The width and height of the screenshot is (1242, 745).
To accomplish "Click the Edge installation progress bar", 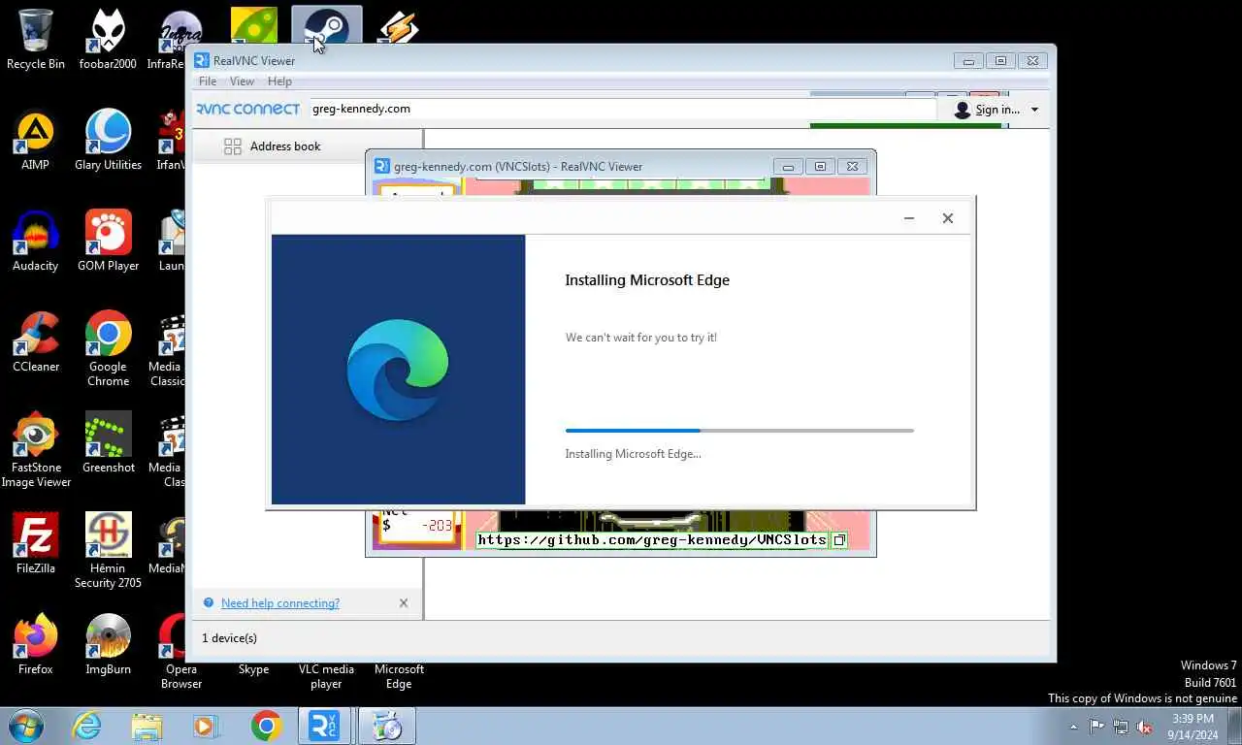I will pyautogui.click(x=739, y=430).
